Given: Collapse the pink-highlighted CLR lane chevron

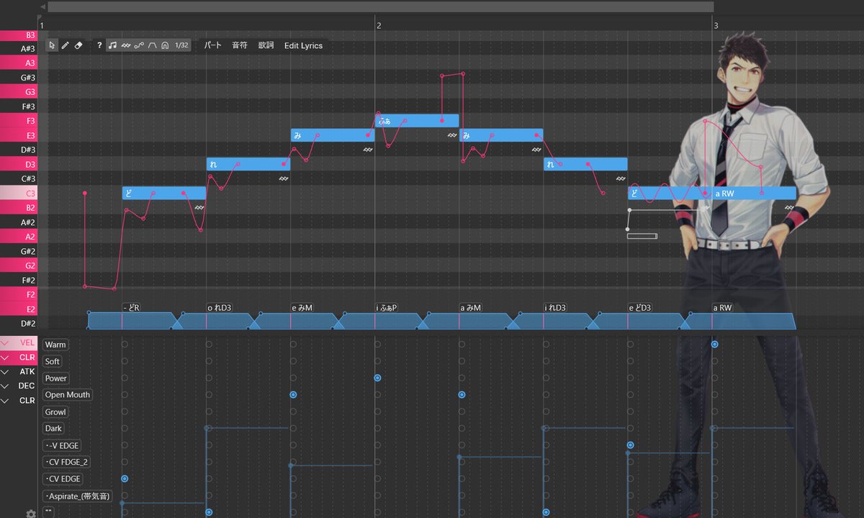Looking at the screenshot, I should point(5,358).
